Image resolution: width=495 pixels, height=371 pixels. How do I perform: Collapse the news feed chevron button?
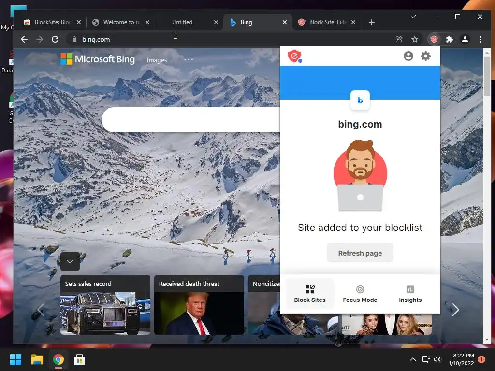tap(70, 261)
